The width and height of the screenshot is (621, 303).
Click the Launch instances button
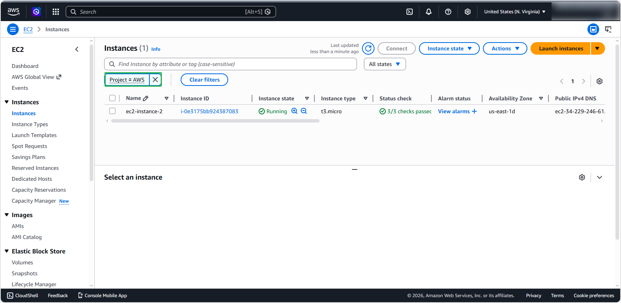pyautogui.click(x=561, y=48)
